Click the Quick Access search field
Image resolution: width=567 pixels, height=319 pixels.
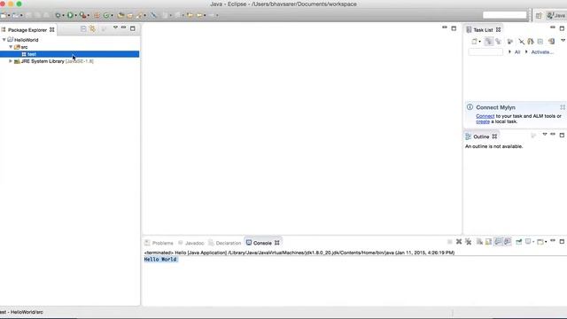click(504, 15)
